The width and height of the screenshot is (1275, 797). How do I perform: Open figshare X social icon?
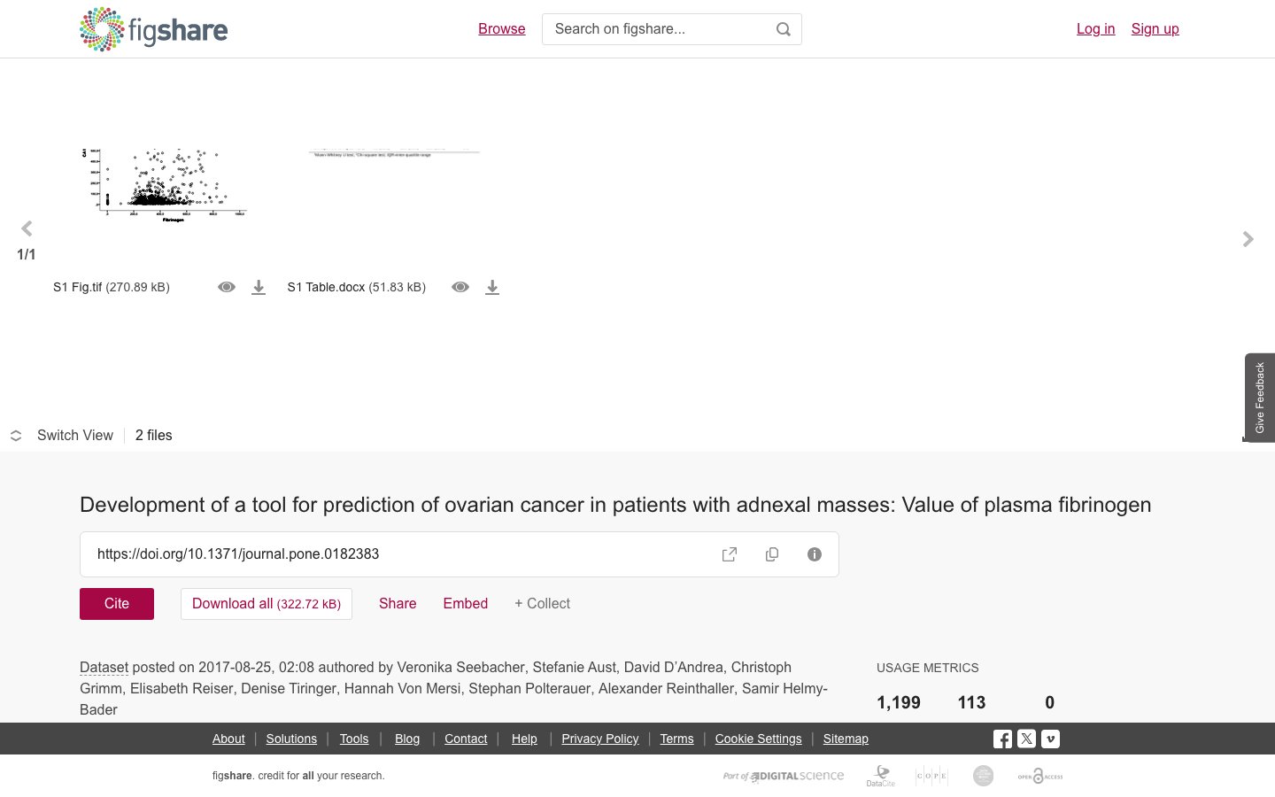pyautogui.click(x=1026, y=739)
